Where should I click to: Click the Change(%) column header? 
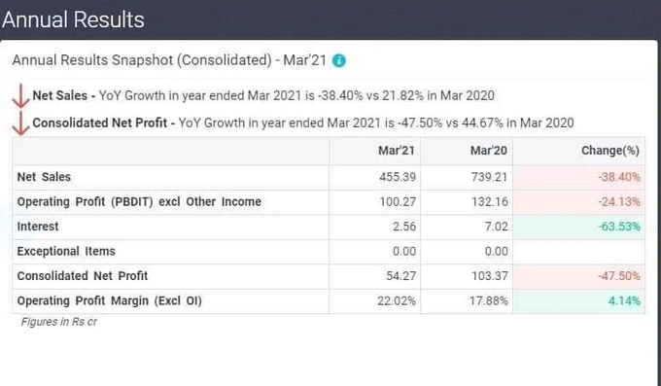tap(610, 151)
